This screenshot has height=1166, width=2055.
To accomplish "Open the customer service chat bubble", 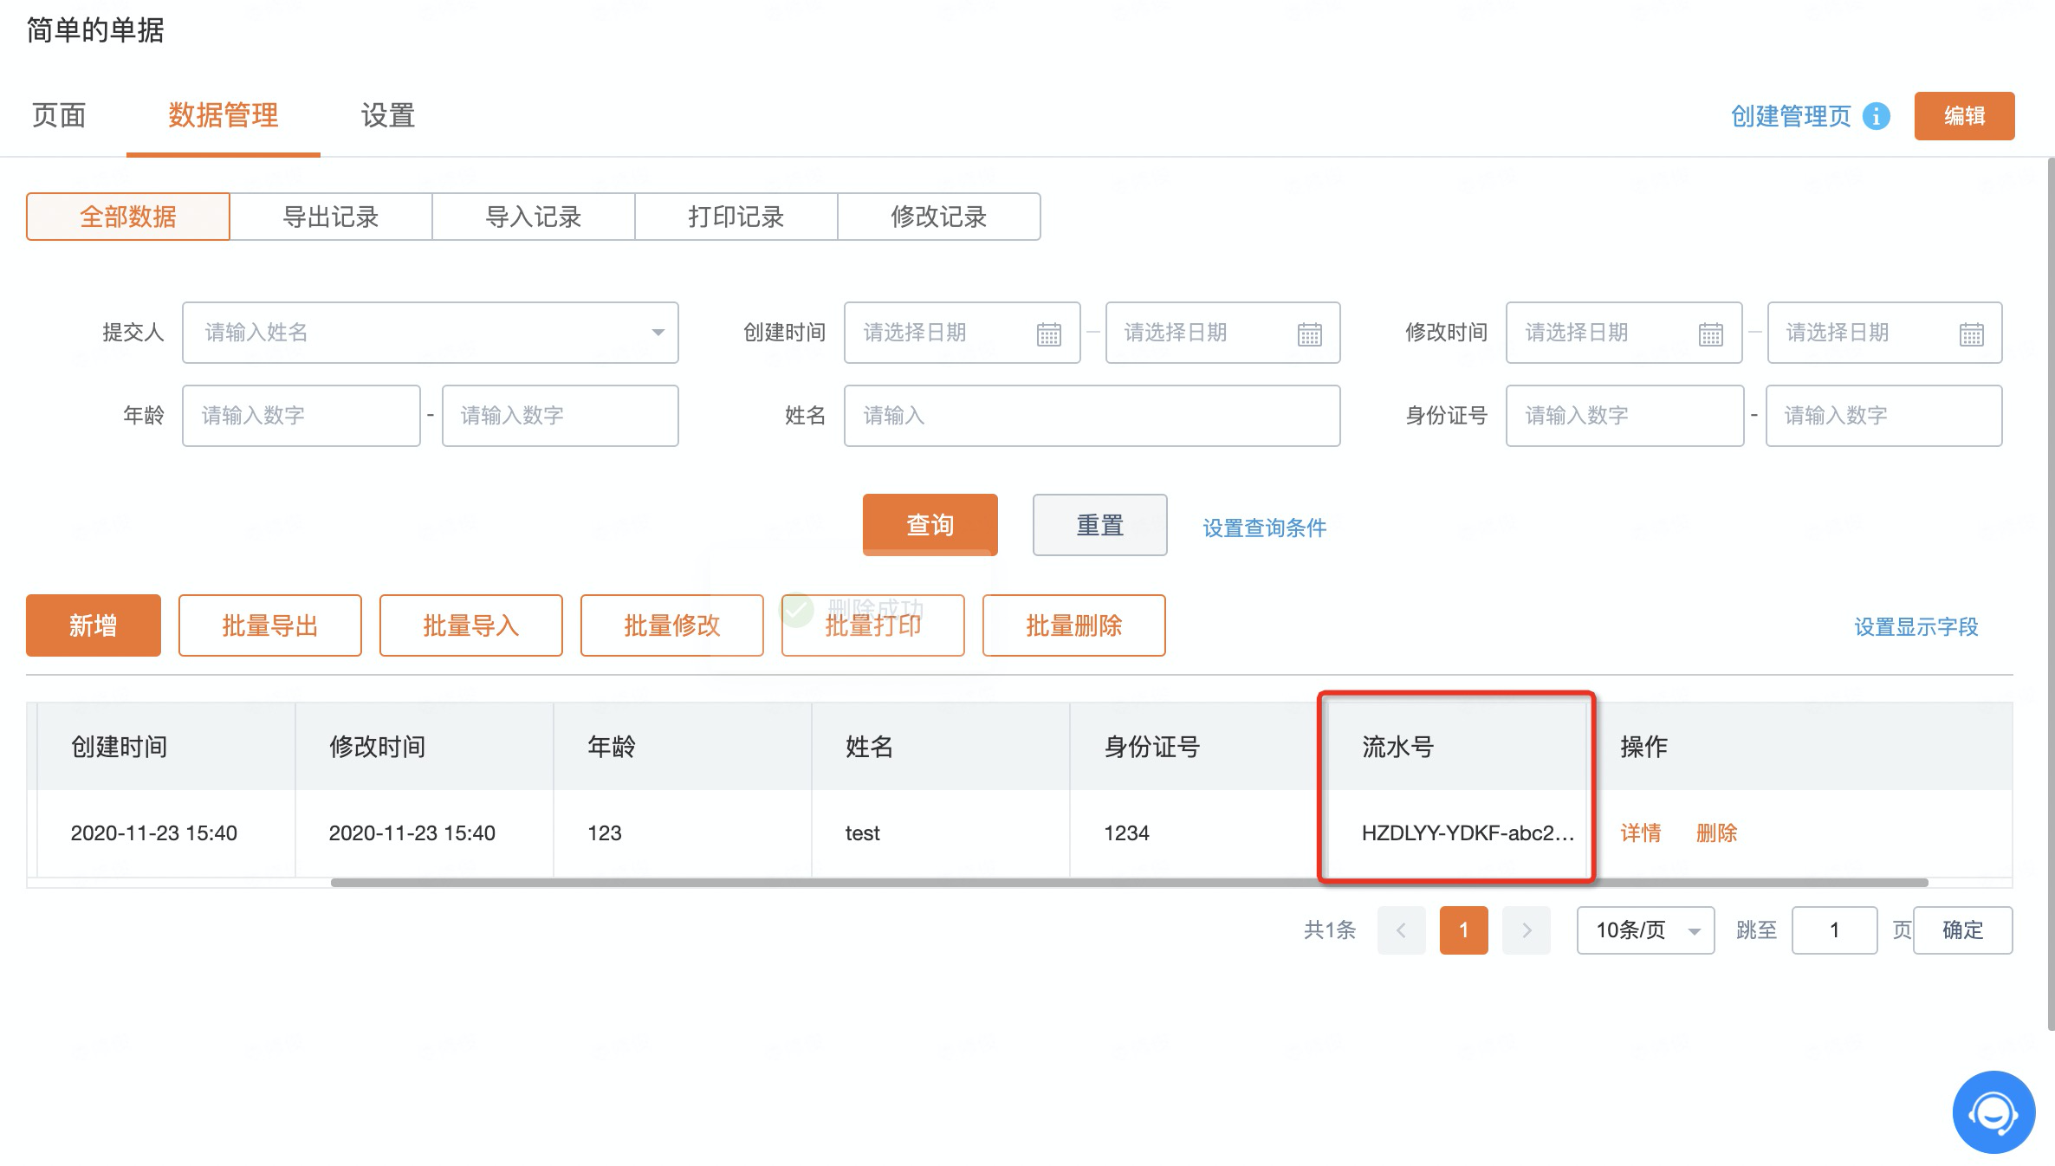I will click(1993, 1112).
